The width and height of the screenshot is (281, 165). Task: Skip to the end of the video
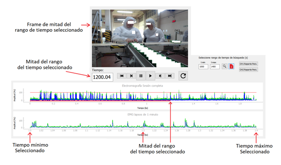pos(170,76)
